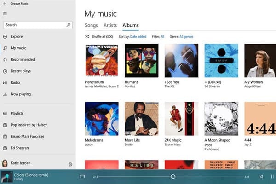Open settings gear next to Katie Jordan
The image size is (276, 184).
[x=70, y=164]
